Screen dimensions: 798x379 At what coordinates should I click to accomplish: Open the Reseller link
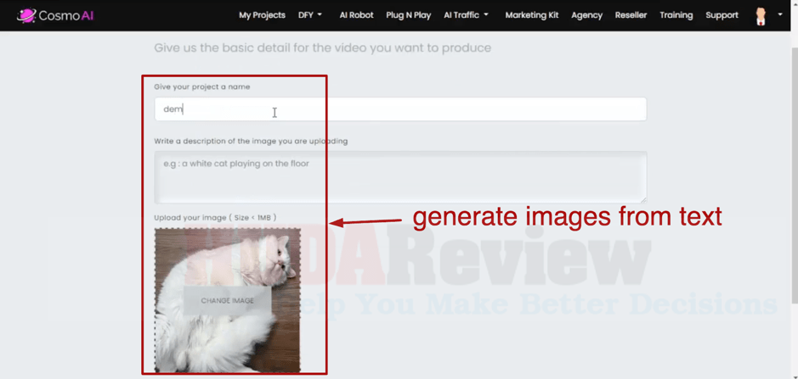coord(631,15)
